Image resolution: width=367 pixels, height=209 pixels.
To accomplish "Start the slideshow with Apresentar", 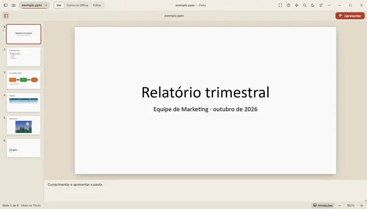I will (350, 15).
